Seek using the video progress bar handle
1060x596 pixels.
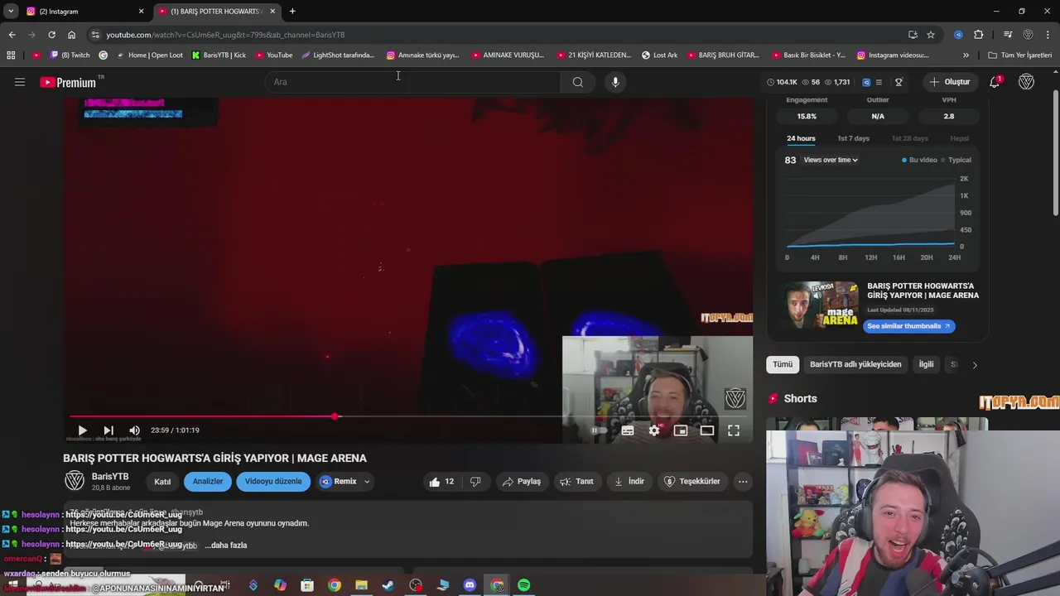[335, 416]
